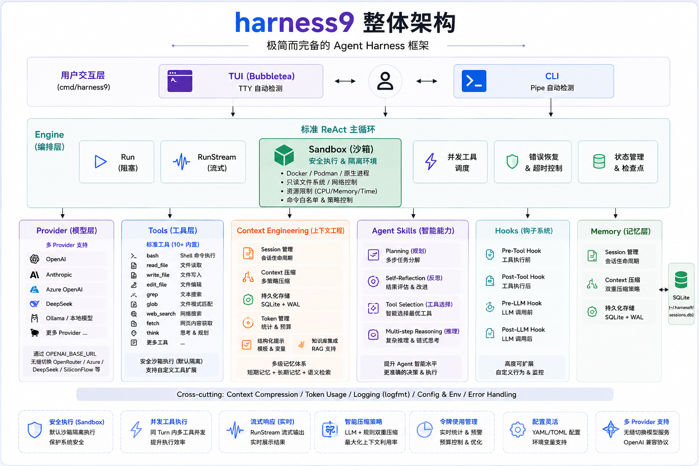Click the 用户交互层 label

[x=83, y=75]
